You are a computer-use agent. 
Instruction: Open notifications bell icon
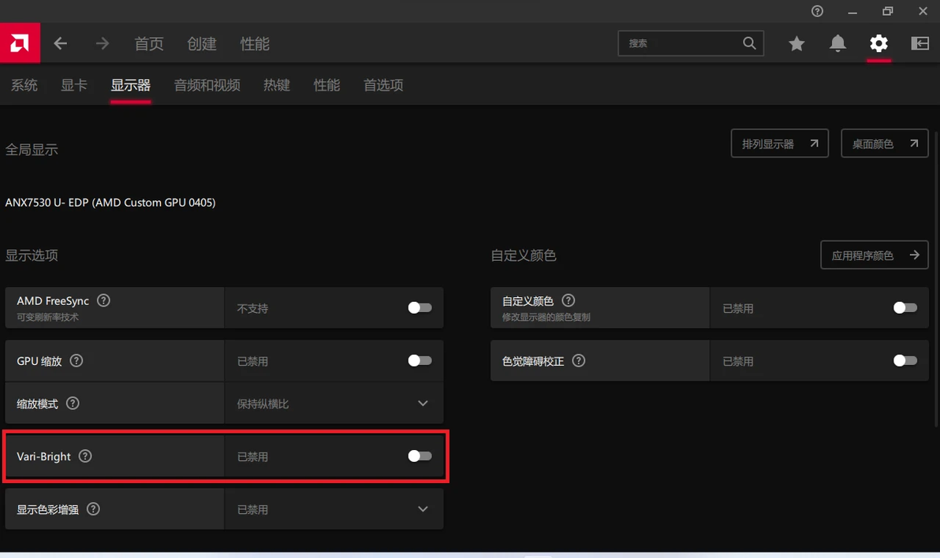(837, 43)
